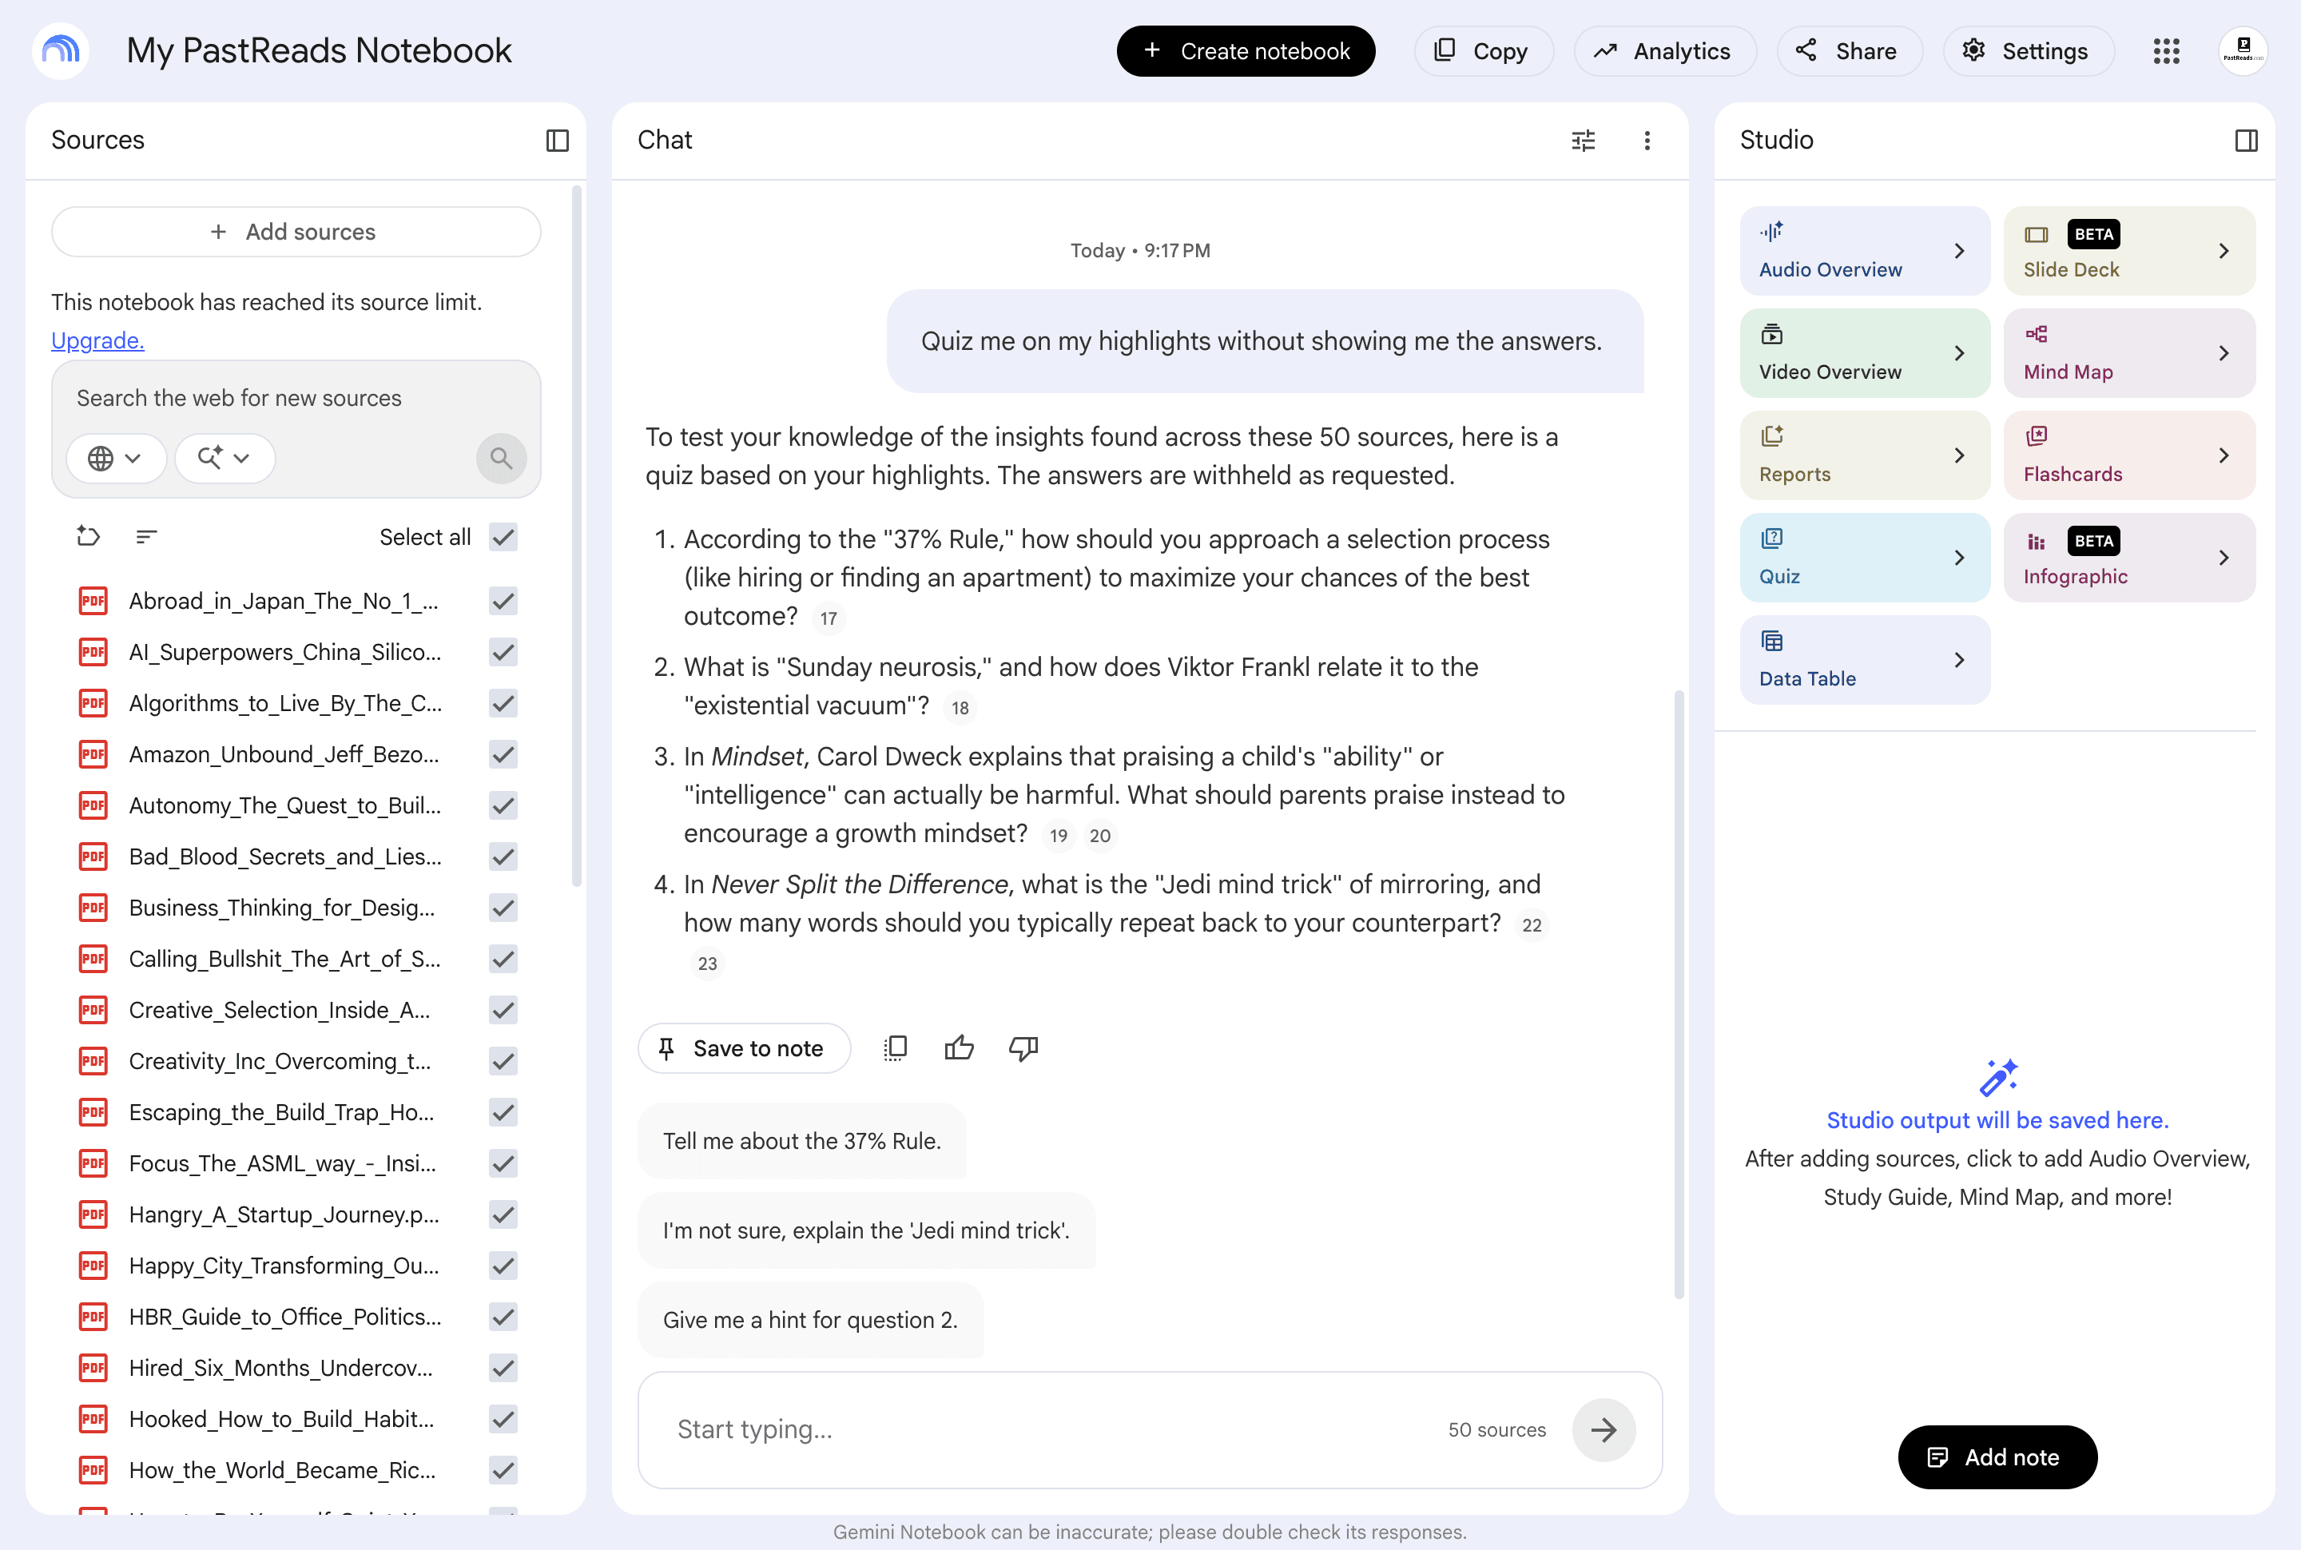Viewport: 2301px width, 1550px height.
Task: Open the research mode dropdown
Action: point(225,458)
